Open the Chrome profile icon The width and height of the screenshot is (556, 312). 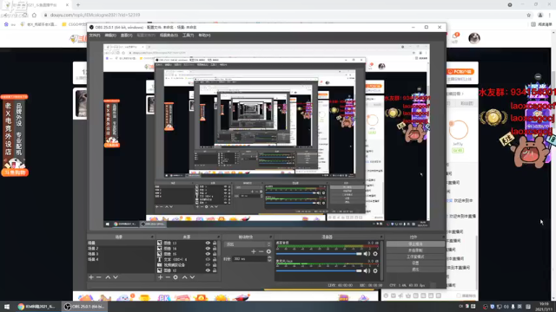click(x=540, y=15)
